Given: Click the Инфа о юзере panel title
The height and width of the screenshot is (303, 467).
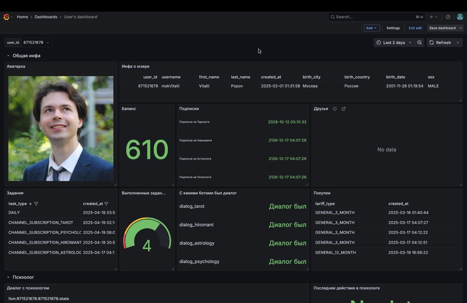Looking at the screenshot, I should click(x=136, y=66).
